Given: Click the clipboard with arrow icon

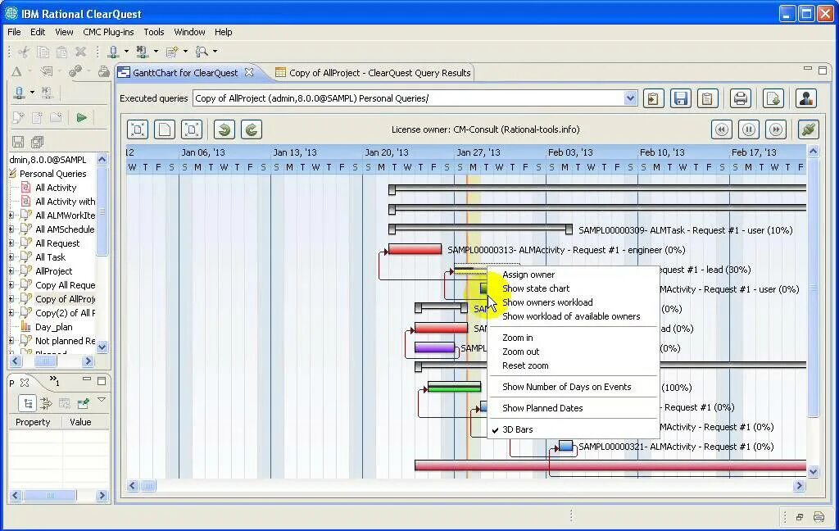Looking at the screenshot, I should 653,98.
